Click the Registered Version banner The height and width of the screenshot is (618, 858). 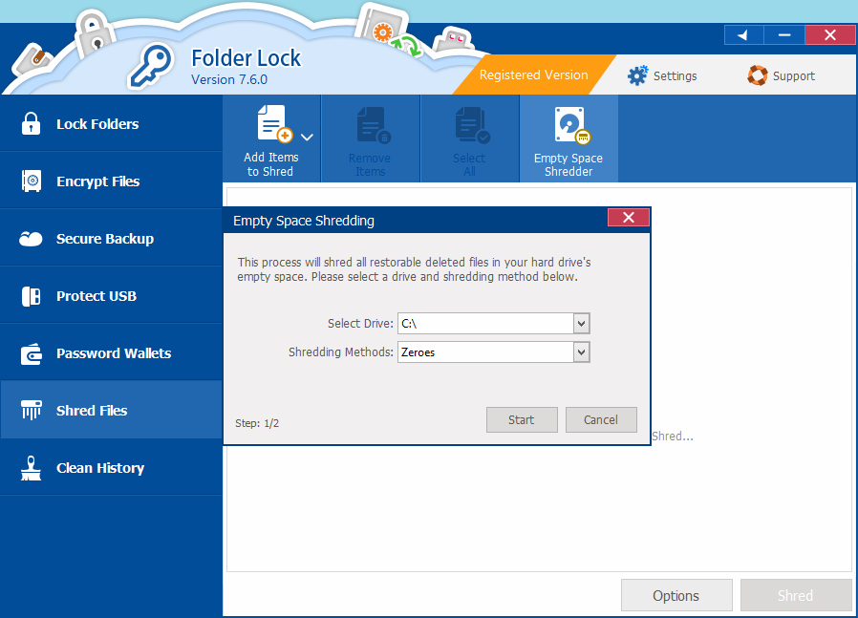[x=533, y=75]
